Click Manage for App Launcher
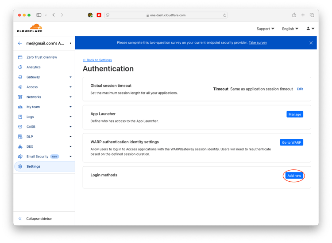This screenshot has width=332, height=243. click(295, 114)
